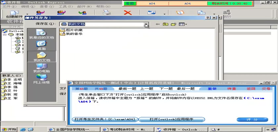Screen dimensions: 278x132
Task: Open the Create Mail stationery dropdown arrow
Action: [27, 14]
